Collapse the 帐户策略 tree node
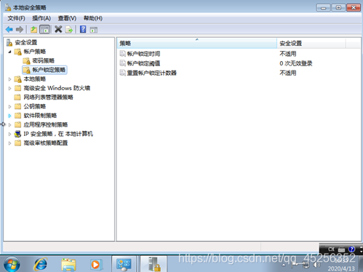The width and height of the screenshot is (363, 272). click(9, 52)
